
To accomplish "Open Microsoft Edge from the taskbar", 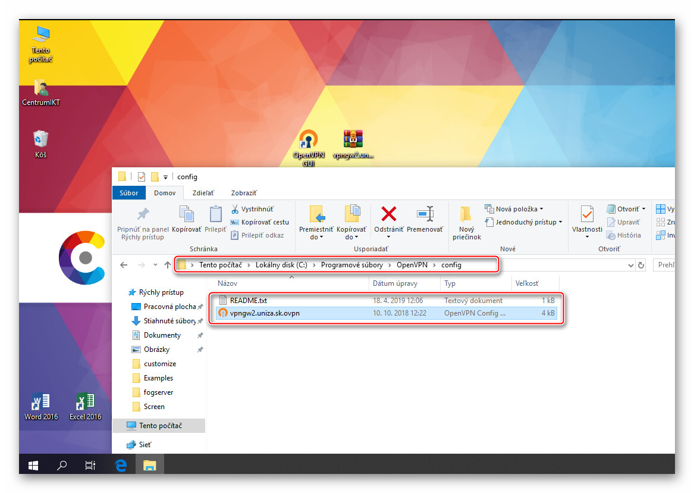I will [x=121, y=465].
